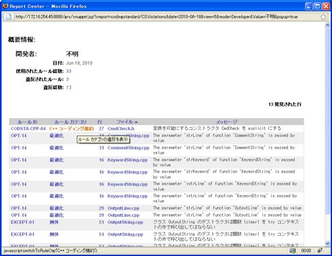This screenshot has width=332, height=256.
Task: Click the scrollbar down arrow
Action: [327, 243]
